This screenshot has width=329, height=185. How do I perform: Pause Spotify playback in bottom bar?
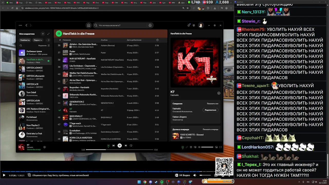120,145
